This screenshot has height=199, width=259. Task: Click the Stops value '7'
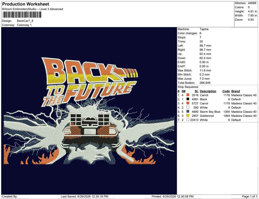coord(200,37)
